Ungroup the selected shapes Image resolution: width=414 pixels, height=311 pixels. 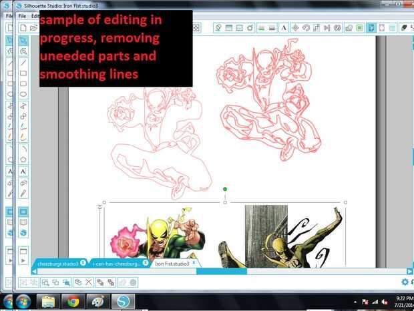(x=33, y=282)
